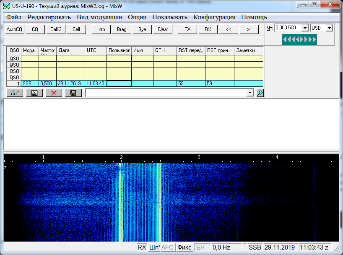
Task: Click the waterfall frequency marker 3
Action: (x=199, y=157)
